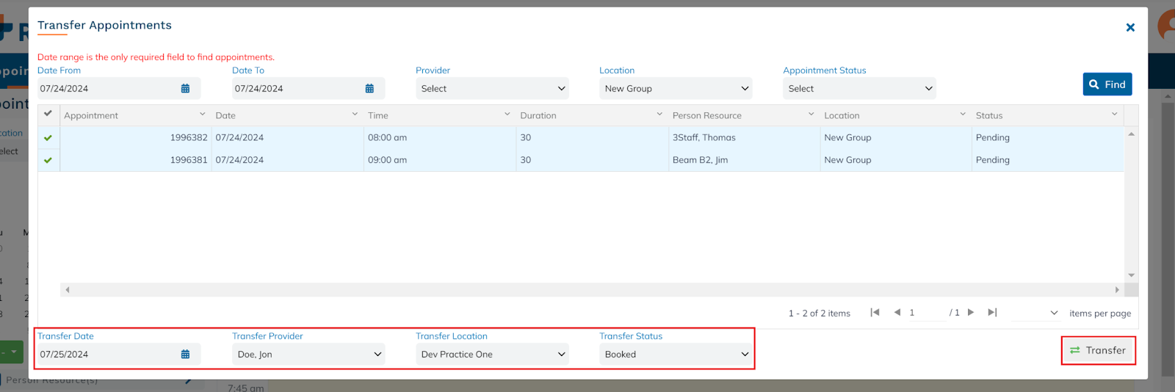Expand the Provider filter dropdown
The image size is (1175, 392).
(x=492, y=89)
